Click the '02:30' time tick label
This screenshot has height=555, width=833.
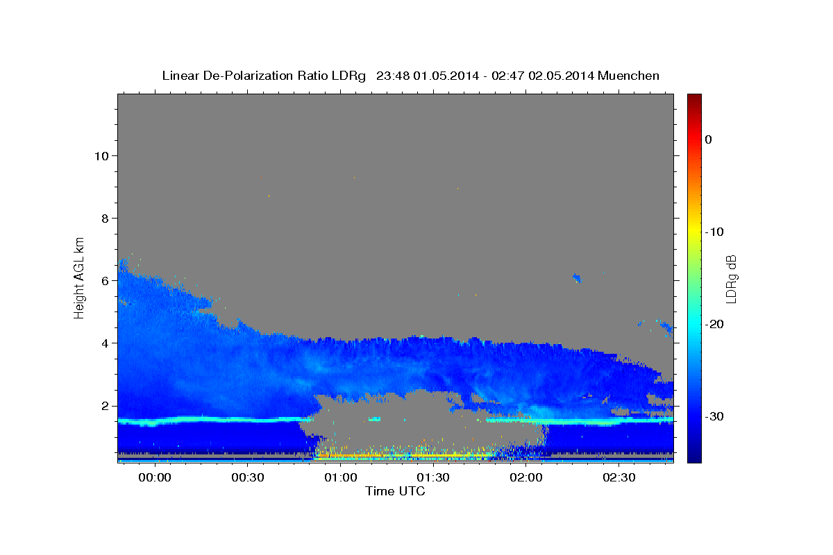coord(619,478)
